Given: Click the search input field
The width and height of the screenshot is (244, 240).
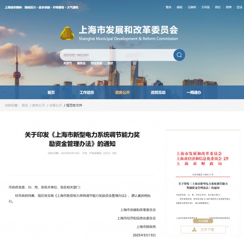Looking at the screenshot, I should pyautogui.click(x=116, y=55).
